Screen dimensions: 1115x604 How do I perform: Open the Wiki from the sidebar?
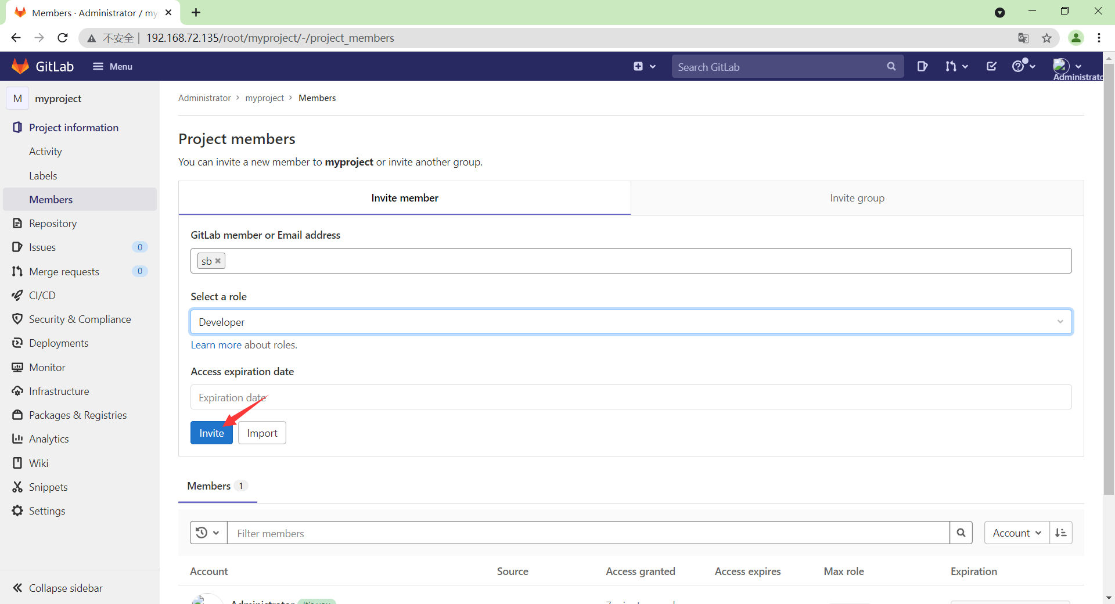tap(39, 463)
